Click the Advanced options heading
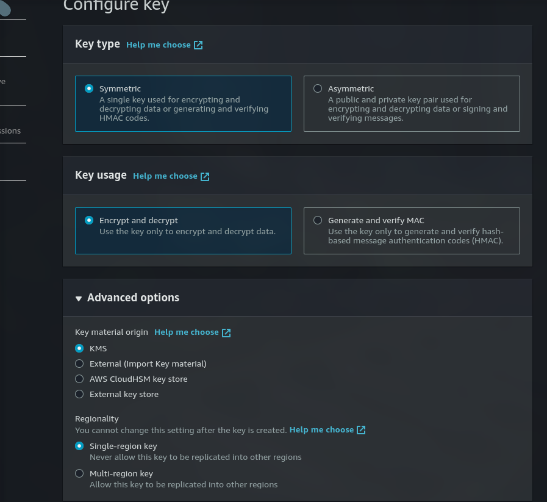Screen dimensions: 547x502 [x=133, y=298]
